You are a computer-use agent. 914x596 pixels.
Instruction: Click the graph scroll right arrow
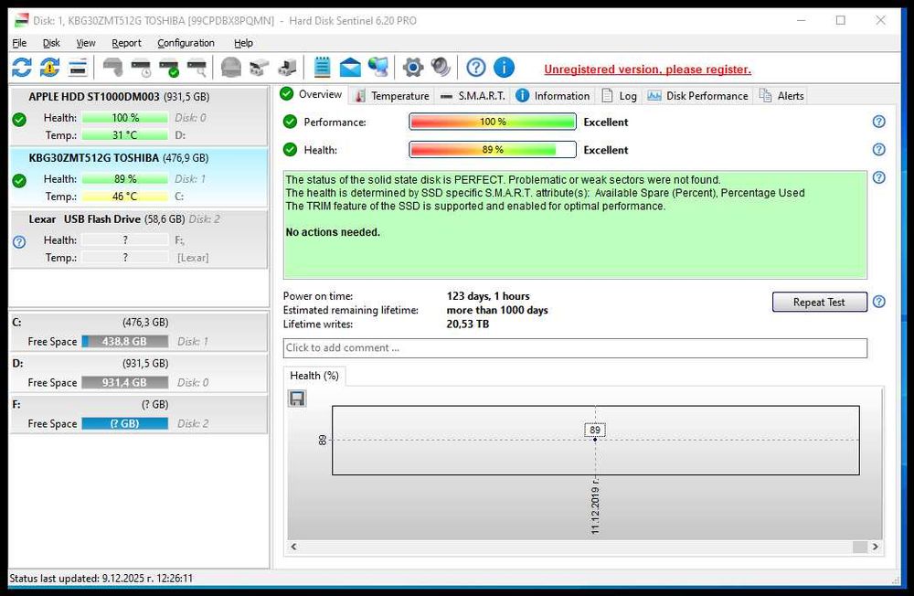coord(875,547)
